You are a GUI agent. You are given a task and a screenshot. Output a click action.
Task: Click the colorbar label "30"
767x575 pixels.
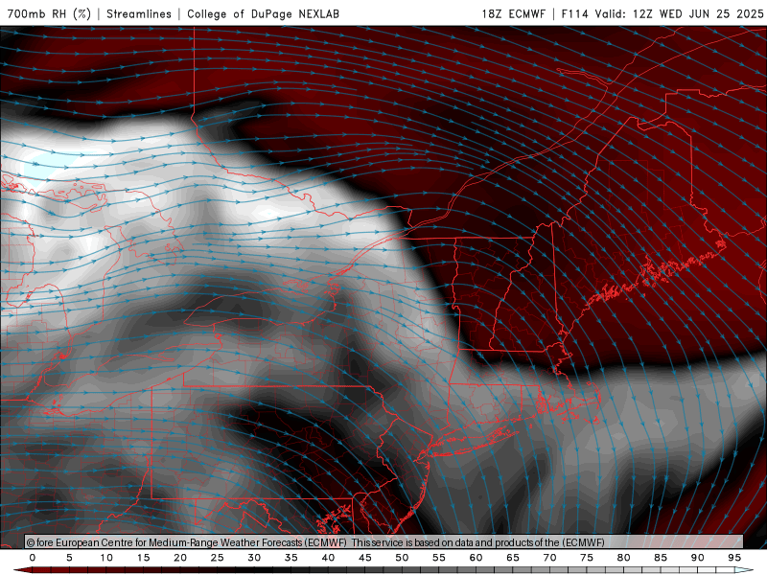(x=254, y=558)
